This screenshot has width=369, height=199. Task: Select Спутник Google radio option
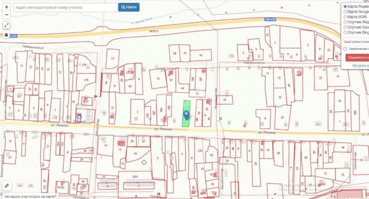click(345, 27)
